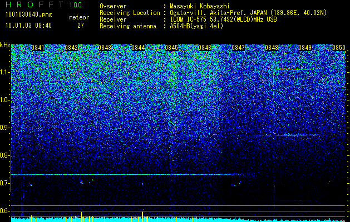Viewport: 350px width, 222px height.
Task: Click the faint echo line near 1.1 kHz
Action: 295,69
